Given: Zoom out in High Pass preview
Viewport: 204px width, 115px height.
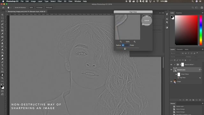Looking at the screenshot, I should point(121,42).
